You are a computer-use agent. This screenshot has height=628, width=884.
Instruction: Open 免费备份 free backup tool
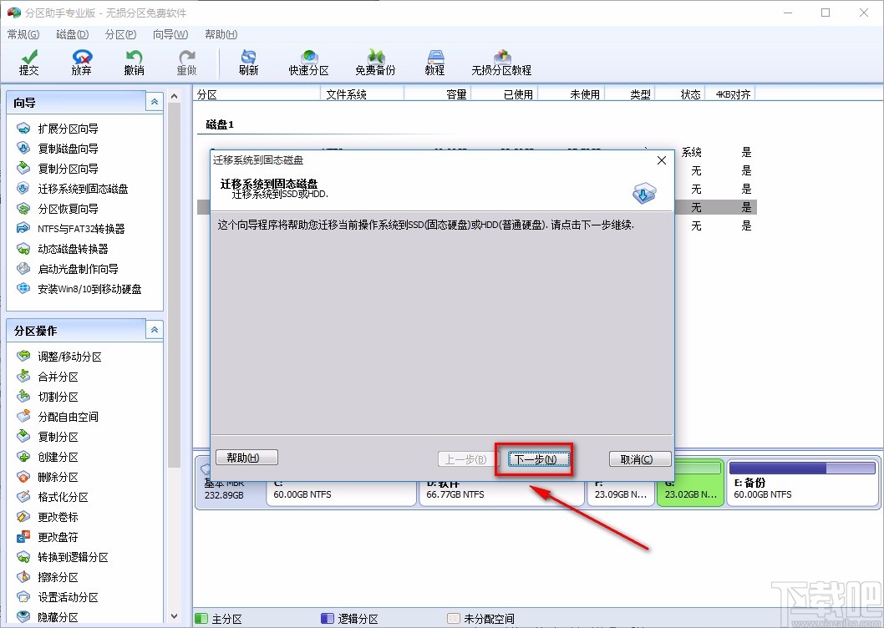[375, 62]
